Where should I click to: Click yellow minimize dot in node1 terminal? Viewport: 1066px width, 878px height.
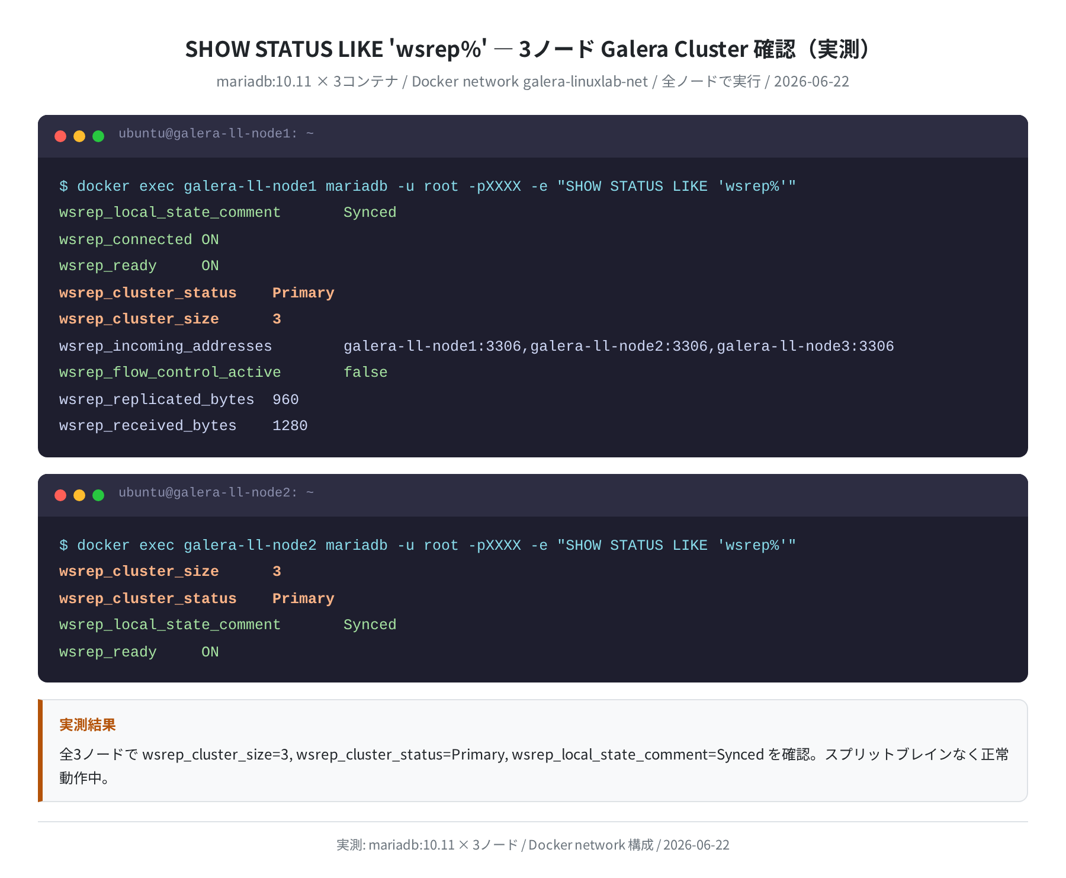(79, 136)
